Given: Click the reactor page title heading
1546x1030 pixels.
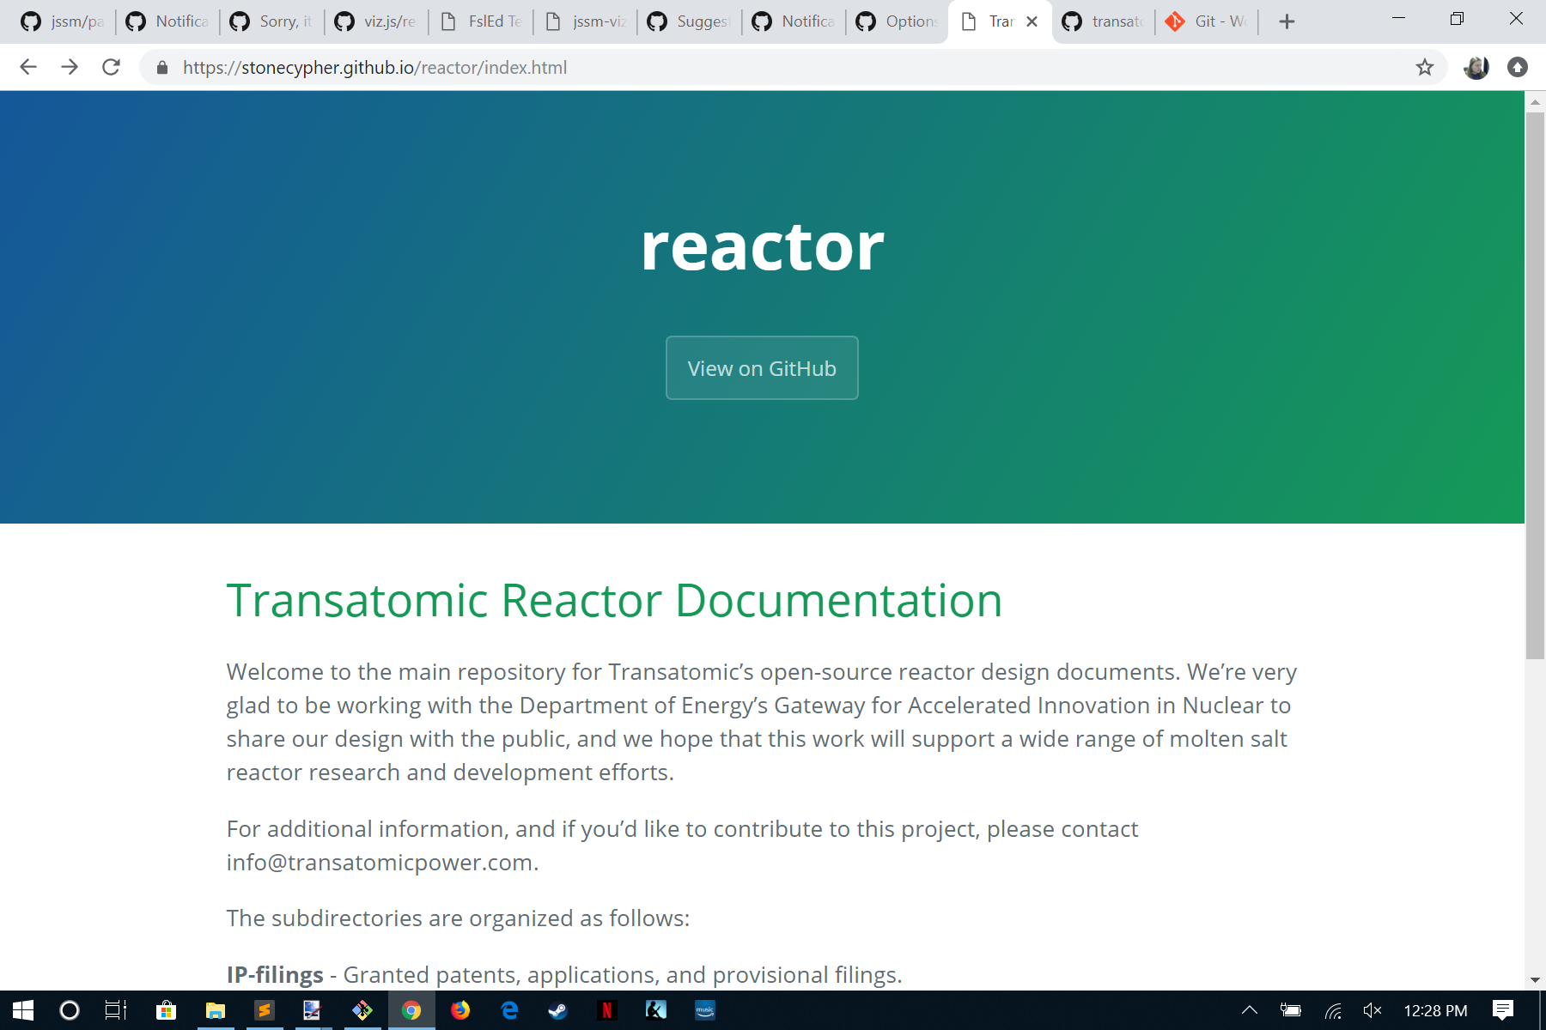Looking at the screenshot, I should (x=762, y=246).
